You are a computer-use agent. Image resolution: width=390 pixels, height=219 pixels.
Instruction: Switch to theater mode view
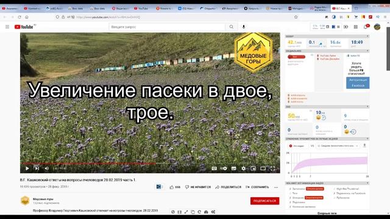263,169
